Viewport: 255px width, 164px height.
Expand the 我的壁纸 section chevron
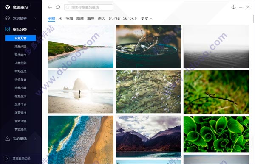pos(35,139)
